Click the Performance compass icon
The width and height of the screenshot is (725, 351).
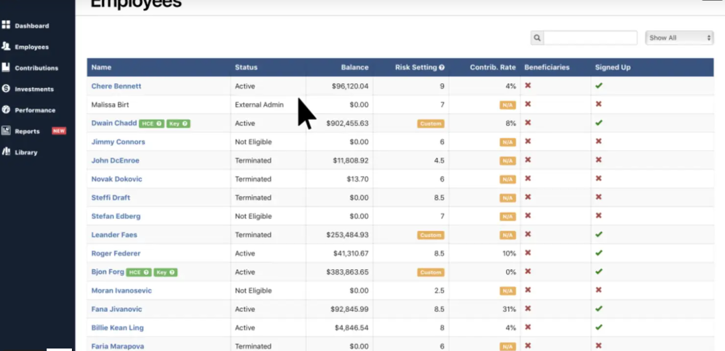[x=7, y=110]
